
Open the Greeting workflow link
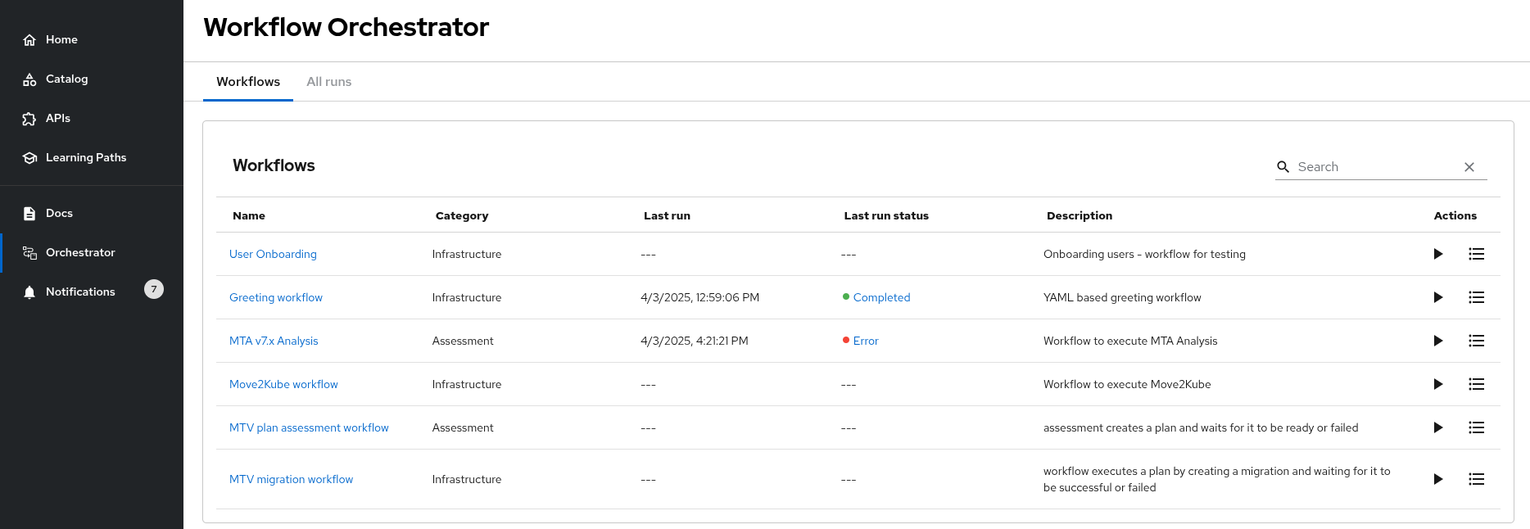click(276, 297)
